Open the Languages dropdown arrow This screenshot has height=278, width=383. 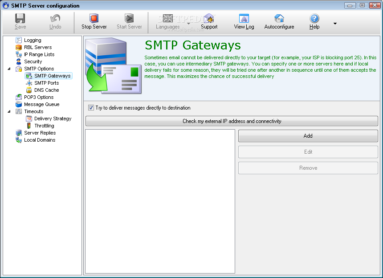[188, 24]
